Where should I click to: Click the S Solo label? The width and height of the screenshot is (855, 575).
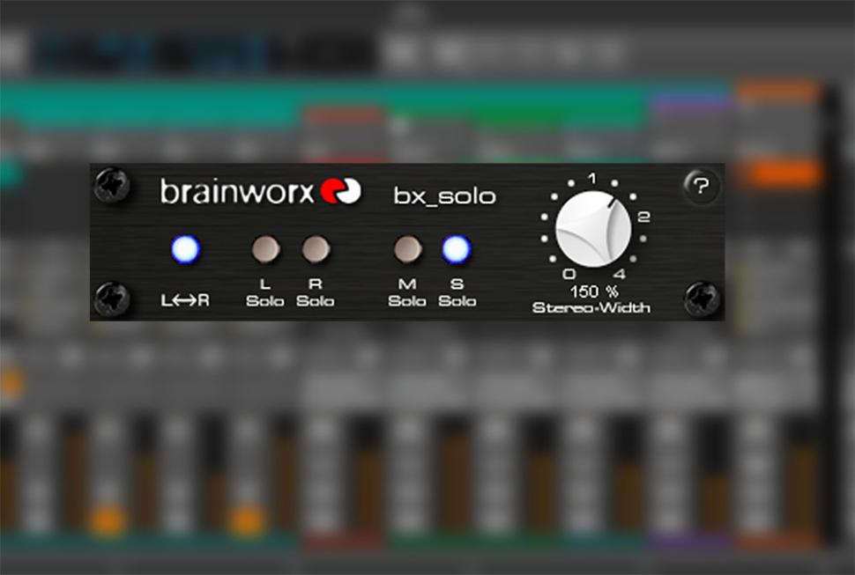tap(457, 292)
